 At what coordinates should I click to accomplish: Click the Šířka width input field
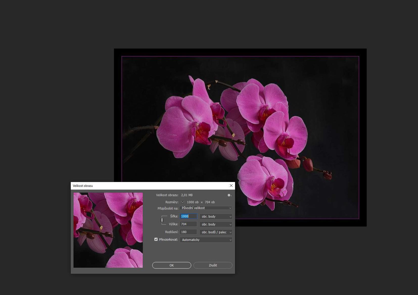click(188, 216)
